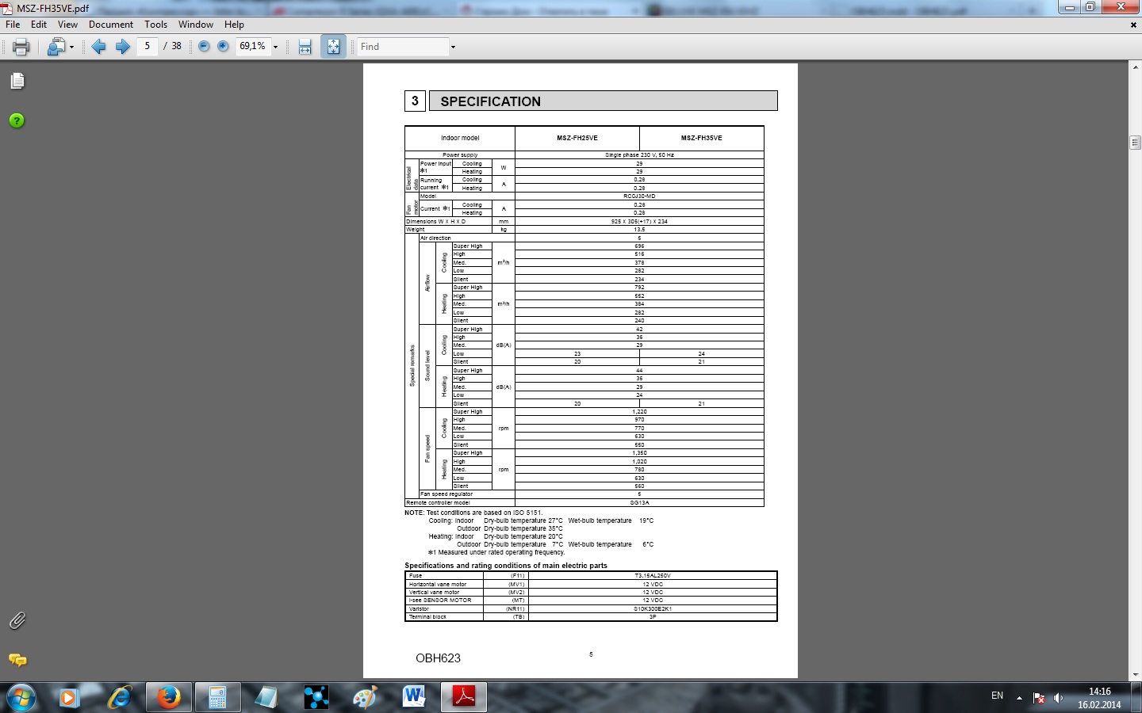
Task: Click the 'Horizontal vane motor' row
Action: [x=591, y=584]
